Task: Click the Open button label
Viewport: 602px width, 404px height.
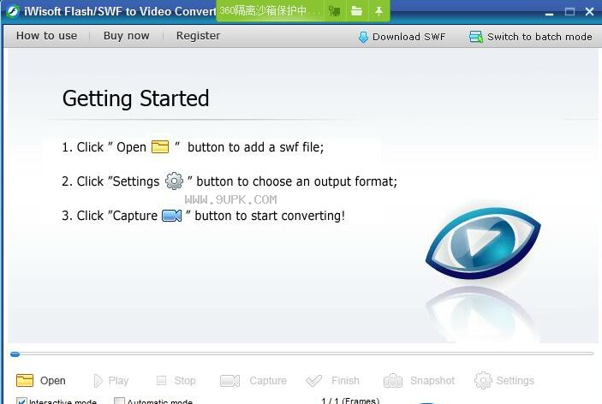Action: coord(52,381)
